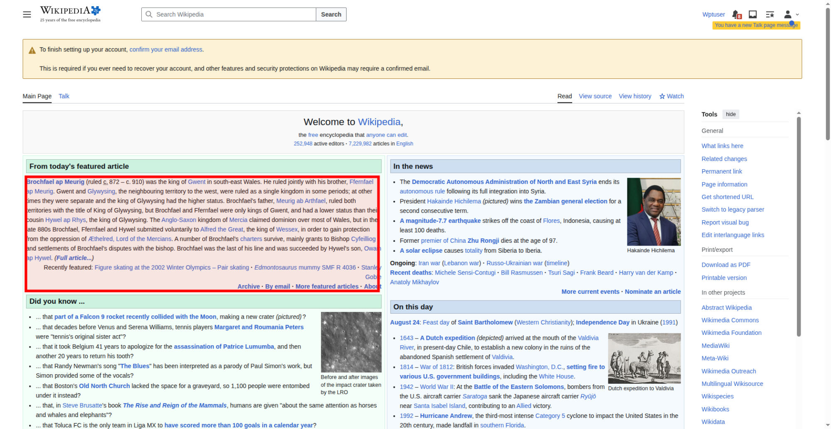Open the Wikibooks link
The image size is (831, 429).
pyautogui.click(x=715, y=409)
